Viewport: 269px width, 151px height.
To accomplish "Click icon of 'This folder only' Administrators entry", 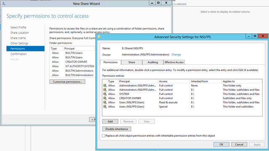I will point(105,85).
